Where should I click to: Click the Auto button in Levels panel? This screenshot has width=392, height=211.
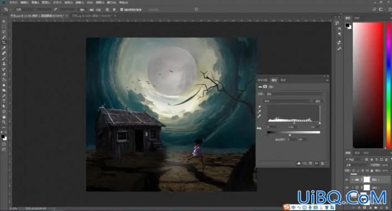[x=317, y=101]
